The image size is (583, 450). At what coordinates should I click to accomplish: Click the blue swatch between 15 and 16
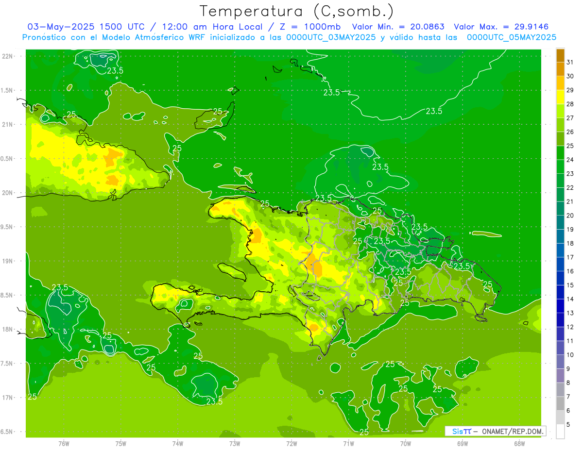pos(560,279)
